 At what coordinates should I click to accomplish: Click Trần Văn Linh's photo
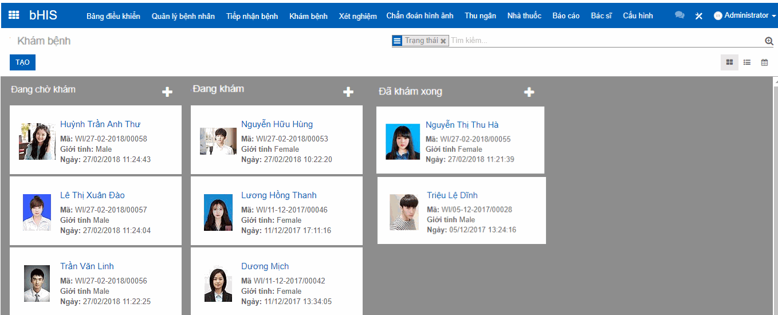37,283
